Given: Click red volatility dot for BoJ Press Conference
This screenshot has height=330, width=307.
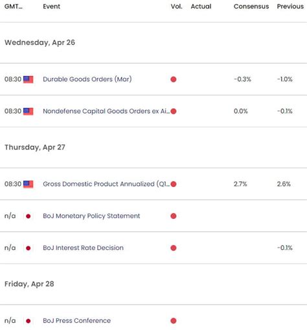Looking at the screenshot, I should 174,321.
